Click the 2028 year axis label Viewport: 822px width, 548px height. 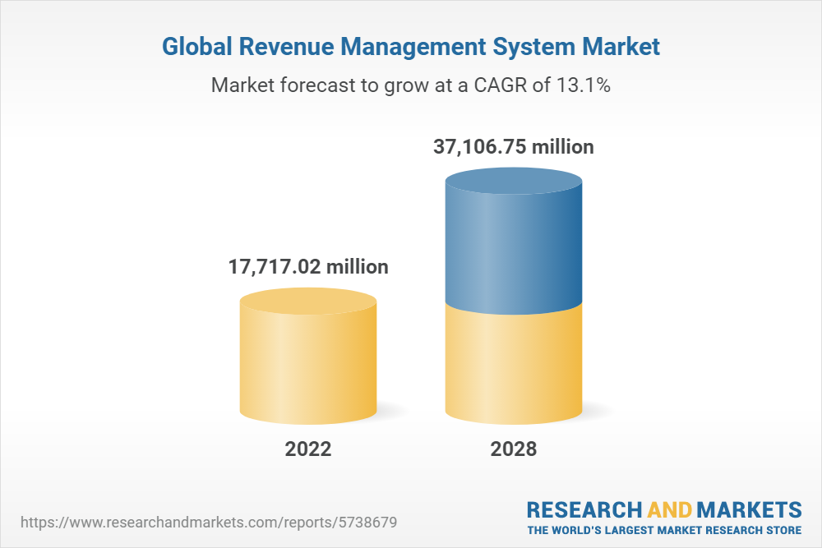513,449
